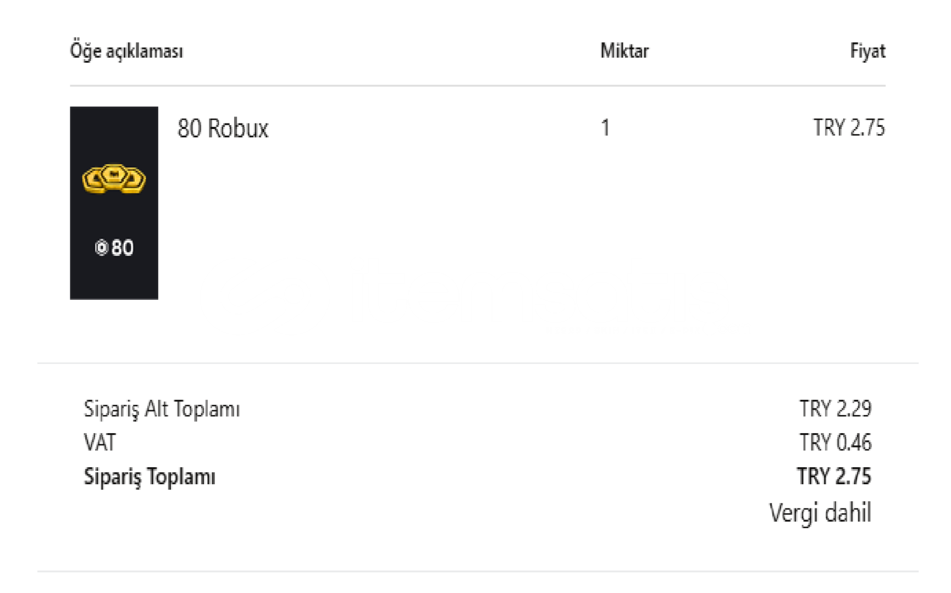951x593 pixels.
Task: Click the 80 Robux product thumbnail
Action: 114,203
